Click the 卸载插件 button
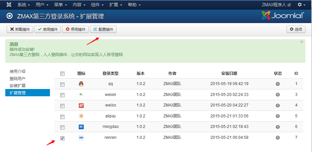This screenshot has height=152, width=312. pyautogui.click(x=20, y=29)
